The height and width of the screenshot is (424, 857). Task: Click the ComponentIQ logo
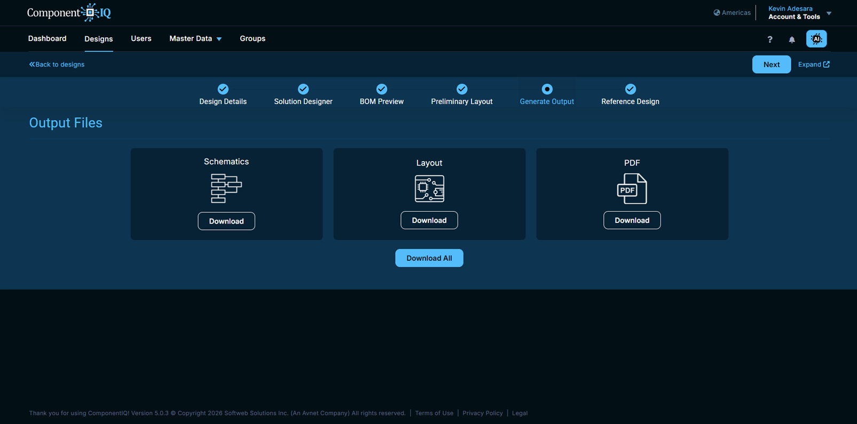point(69,12)
